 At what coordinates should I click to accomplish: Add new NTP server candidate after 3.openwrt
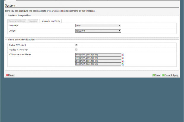pos(123,64)
